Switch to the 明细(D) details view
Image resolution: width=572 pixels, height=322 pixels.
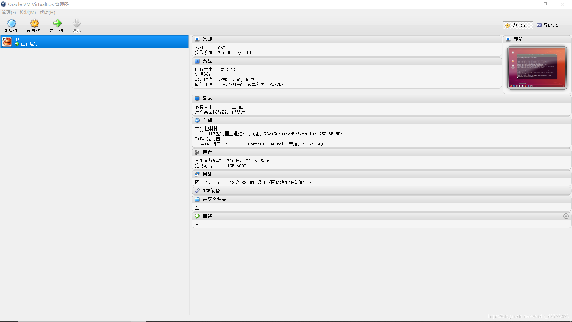click(x=518, y=25)
